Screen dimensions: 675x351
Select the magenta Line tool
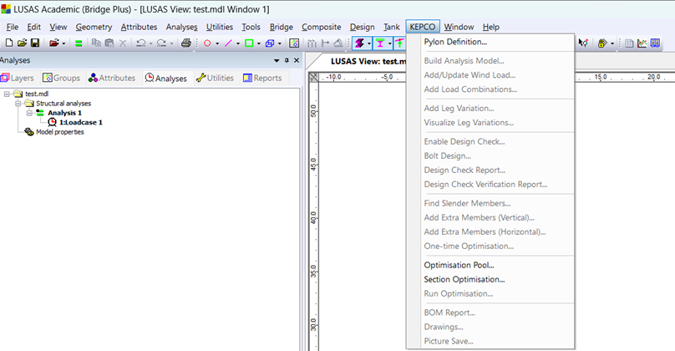point(228,43)
